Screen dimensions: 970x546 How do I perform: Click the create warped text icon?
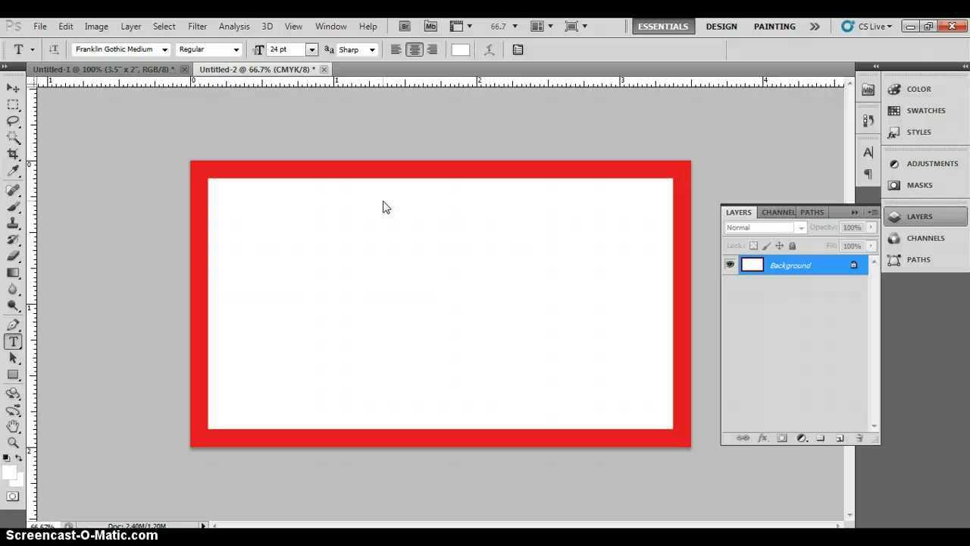click(490, 50)
